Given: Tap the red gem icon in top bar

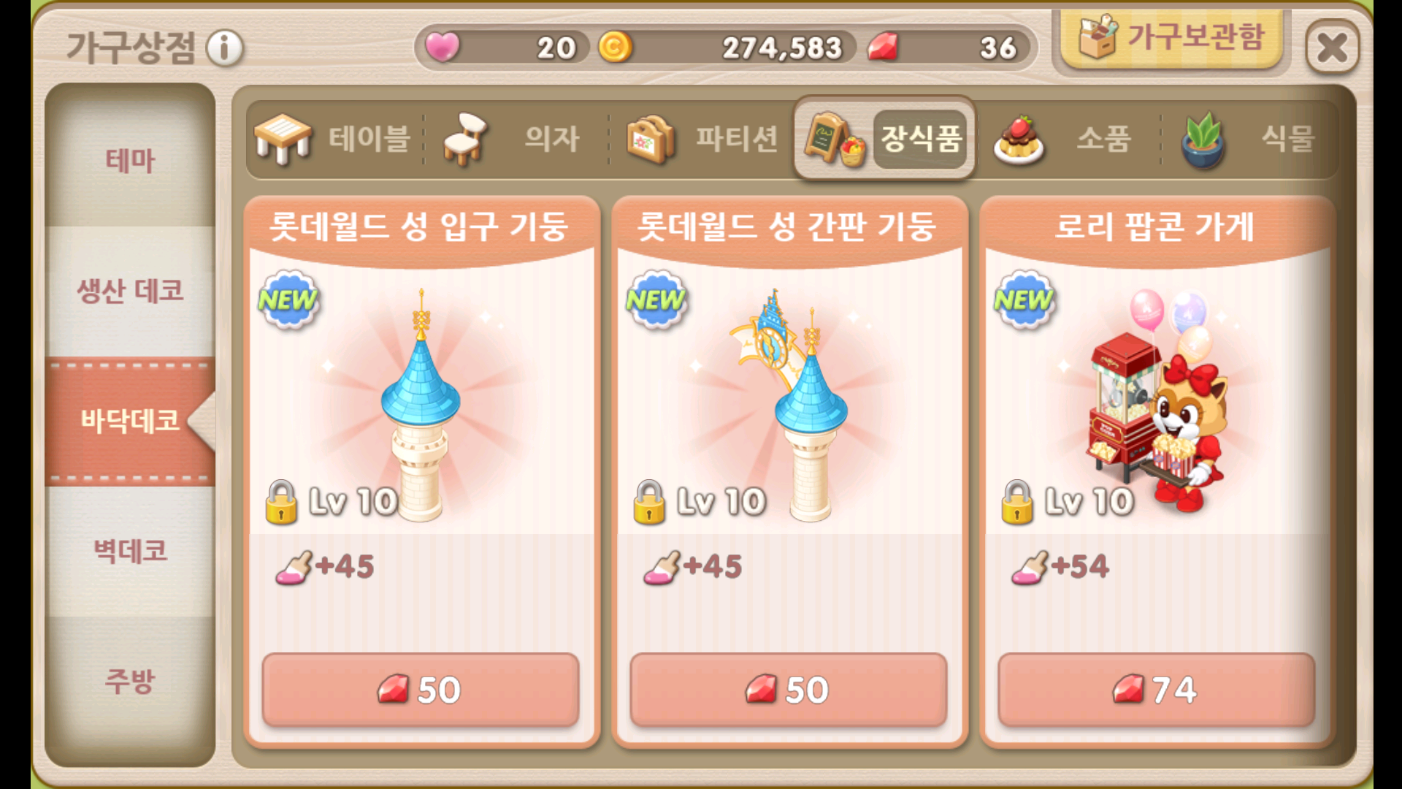Looking at the screenshot, I should click(x=882, y=47).
